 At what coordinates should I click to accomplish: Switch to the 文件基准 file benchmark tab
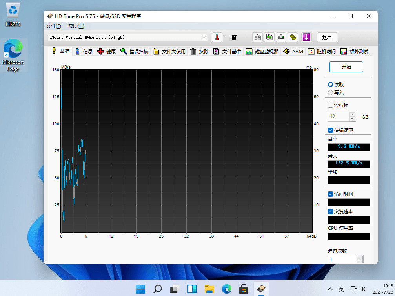227,52
